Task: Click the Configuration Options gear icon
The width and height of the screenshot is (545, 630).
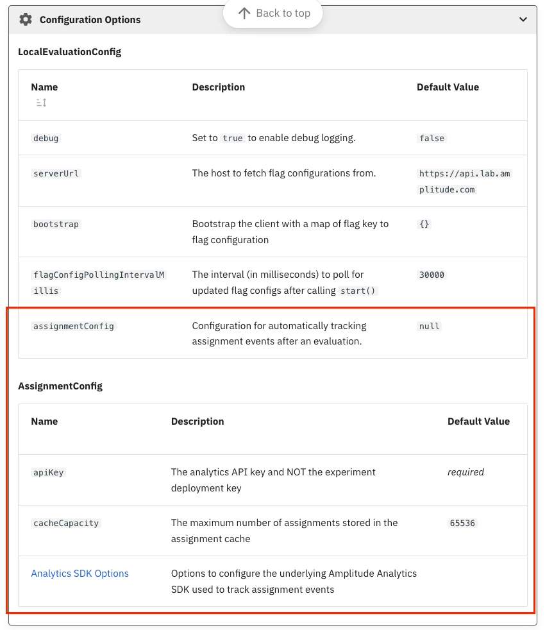Action: click(26, 19)
